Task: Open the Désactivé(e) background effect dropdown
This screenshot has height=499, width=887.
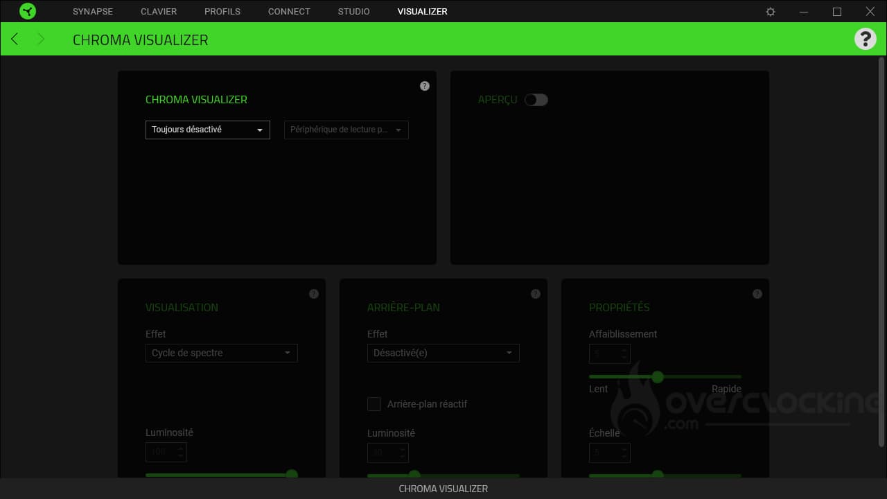Action: (443, 353)
